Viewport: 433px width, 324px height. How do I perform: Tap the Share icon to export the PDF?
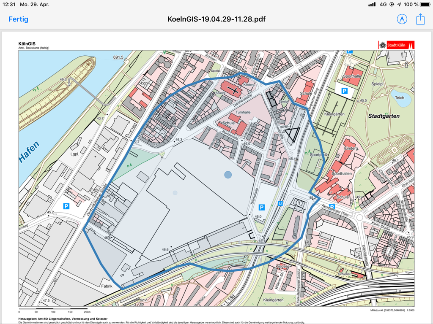point(420,19)
